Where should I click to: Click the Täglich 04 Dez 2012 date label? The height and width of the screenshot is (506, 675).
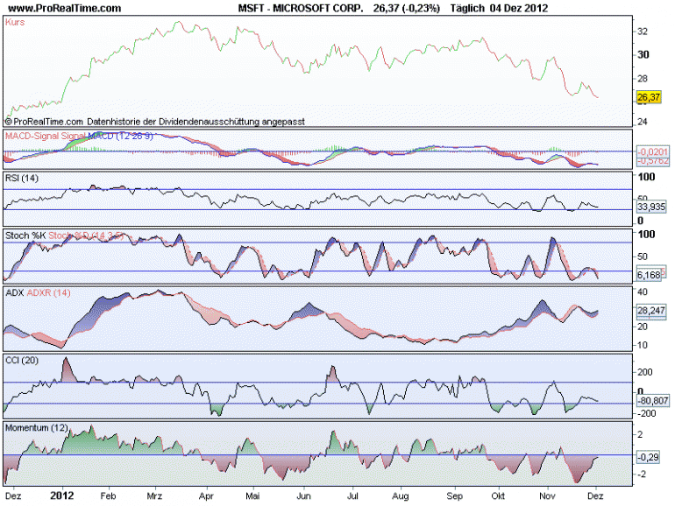(x=499, y=8)
